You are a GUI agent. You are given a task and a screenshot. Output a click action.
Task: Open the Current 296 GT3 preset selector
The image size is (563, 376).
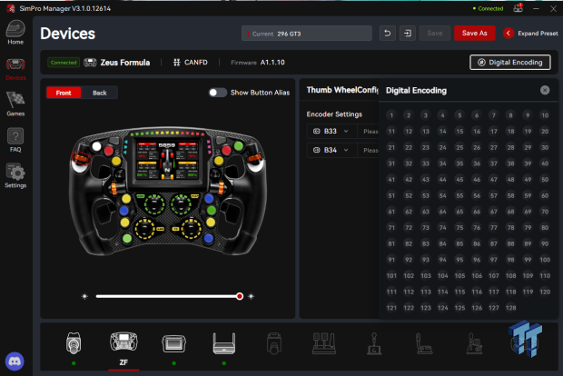307,34
